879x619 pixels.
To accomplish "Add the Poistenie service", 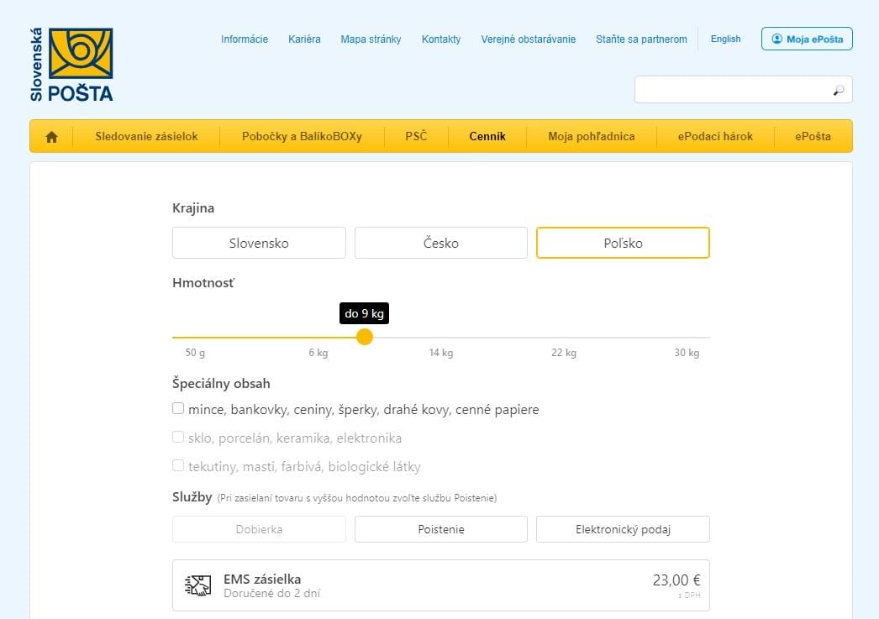I will [441, 529].
